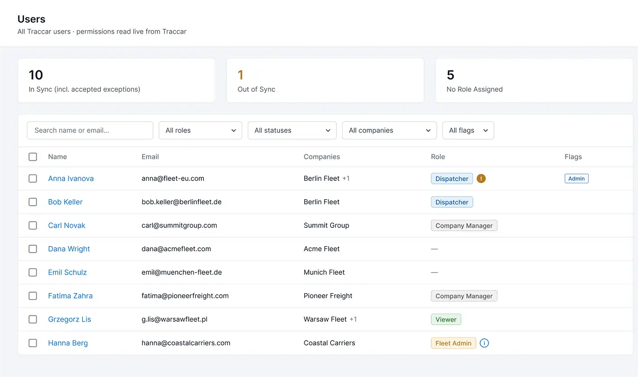
Task: Click the Companies column header
Action: [322, 157]
